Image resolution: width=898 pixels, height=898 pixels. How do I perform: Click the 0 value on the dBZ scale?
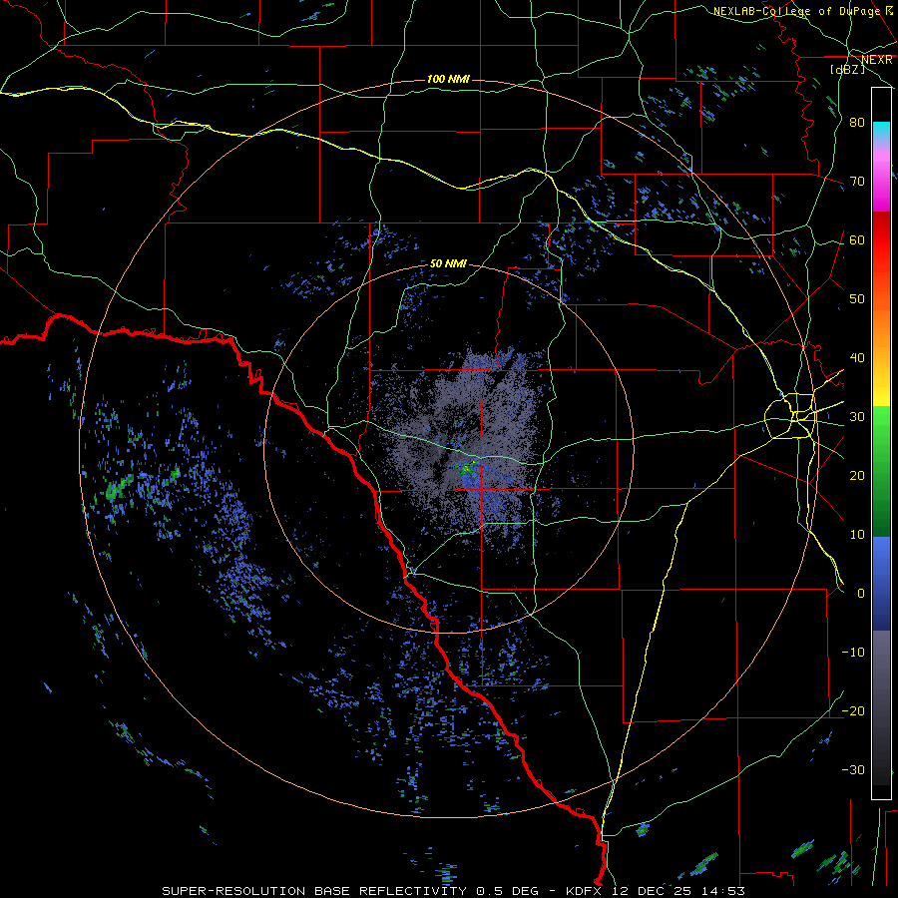(x=861, y=594)
